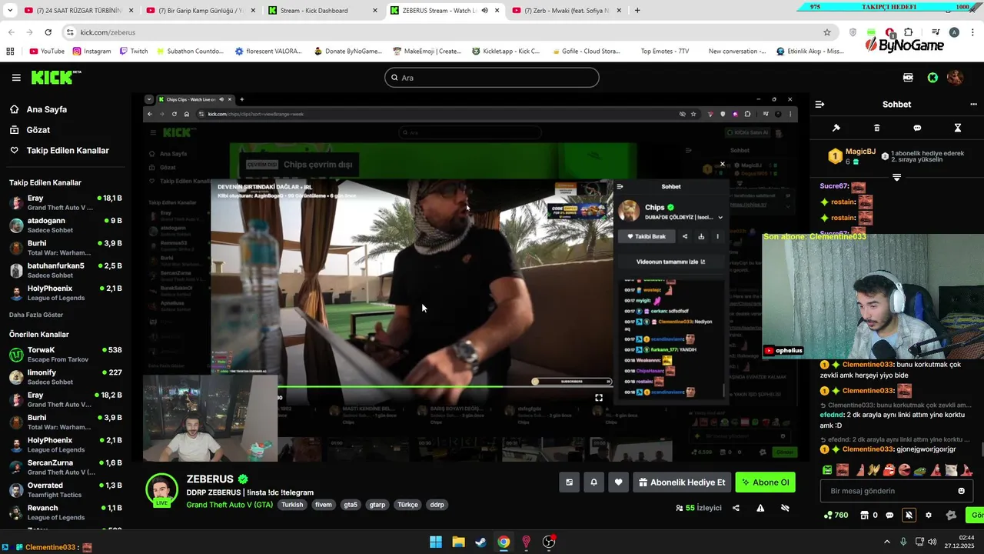Open the Grand Theft Auto V (GTA) category link
Image resolution: width=984 pixels, height=554 pixels.
(229, 505)
